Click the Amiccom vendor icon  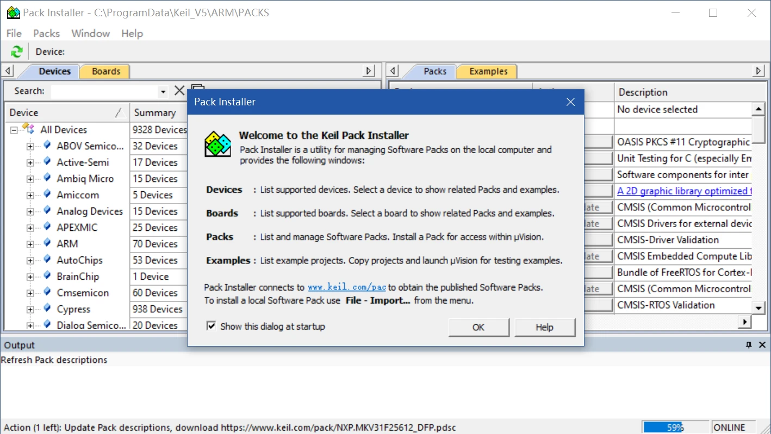click(47, 194)
